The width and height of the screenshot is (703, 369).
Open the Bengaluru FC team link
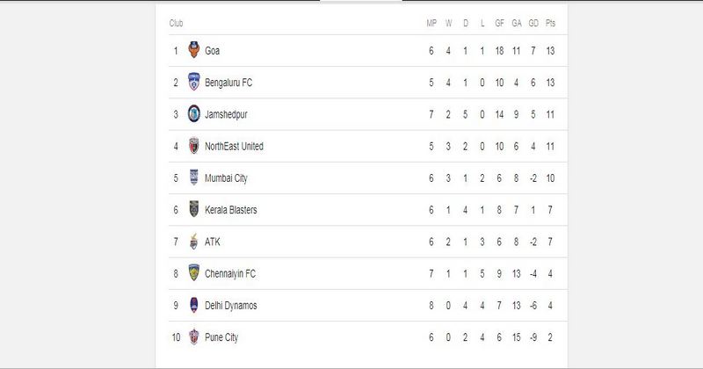click(228, 83)
